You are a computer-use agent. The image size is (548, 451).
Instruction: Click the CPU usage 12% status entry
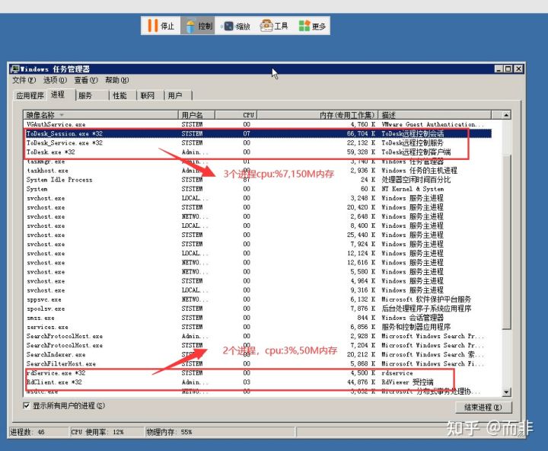point(97,432)
